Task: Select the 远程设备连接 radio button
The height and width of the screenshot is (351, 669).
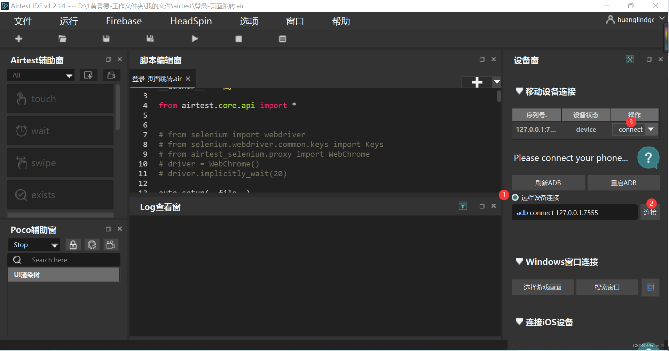Action: coord(515,197)
